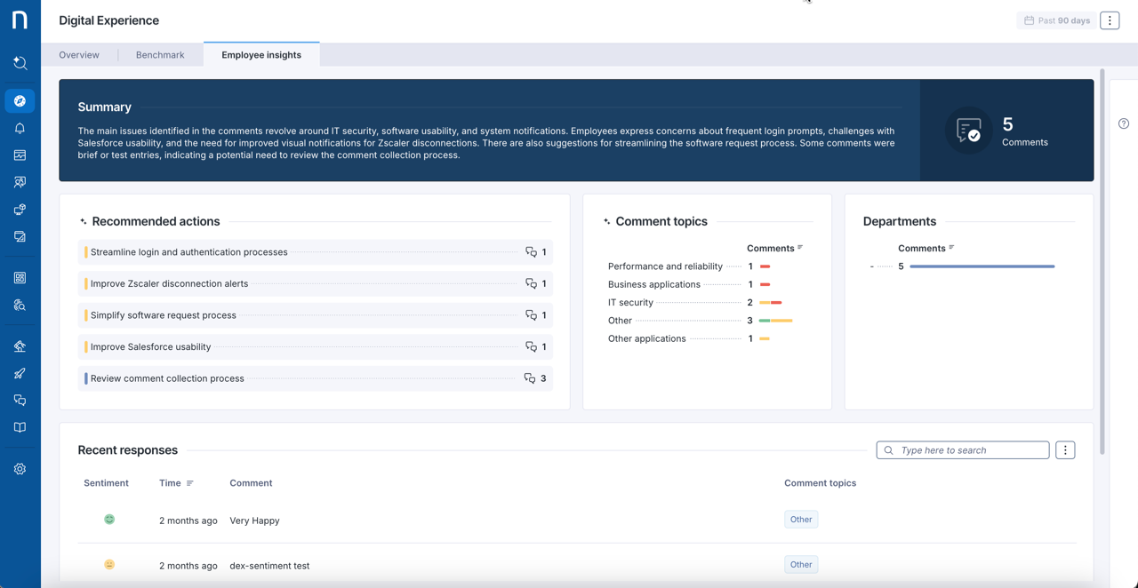Toggle Comments sort in the Comment topics panel

point(800,248)
